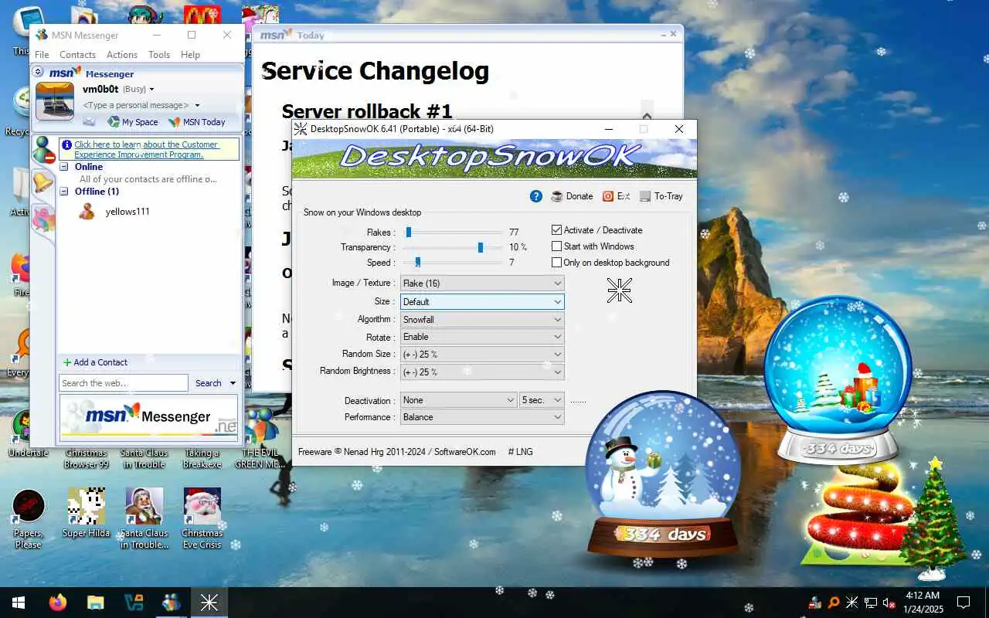Click the SoftwareOK.com freeware link

[x=465, y=452]
